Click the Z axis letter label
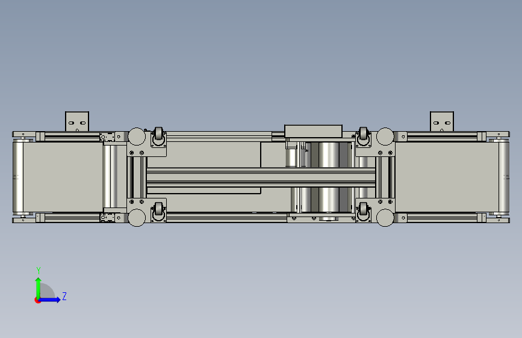The image size is (522, 338). tap(64, 296)
